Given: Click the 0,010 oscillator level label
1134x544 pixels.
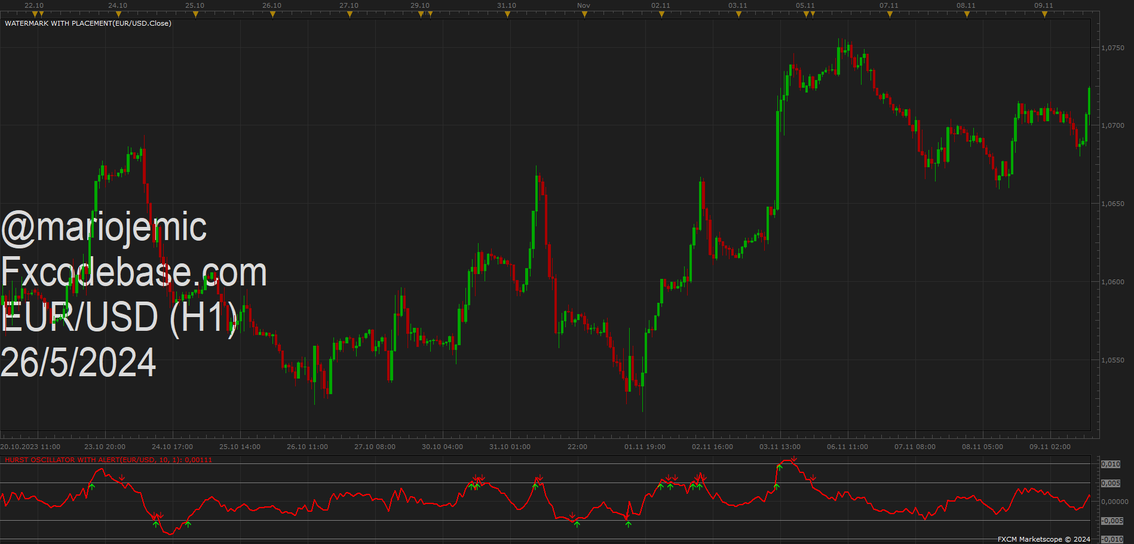Looking at the screenshot, I should (x=1111, y=464).
